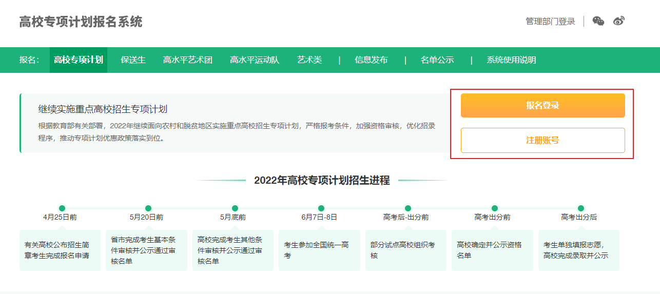Click the 高考出分后 timeline dot
The height and width of the screenshot is (294, 660).
[x=581, y=208]
